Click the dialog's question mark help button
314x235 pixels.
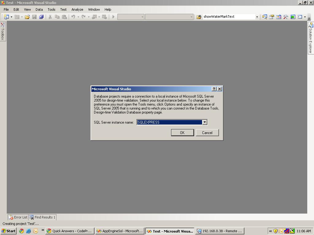coord(214,89)
